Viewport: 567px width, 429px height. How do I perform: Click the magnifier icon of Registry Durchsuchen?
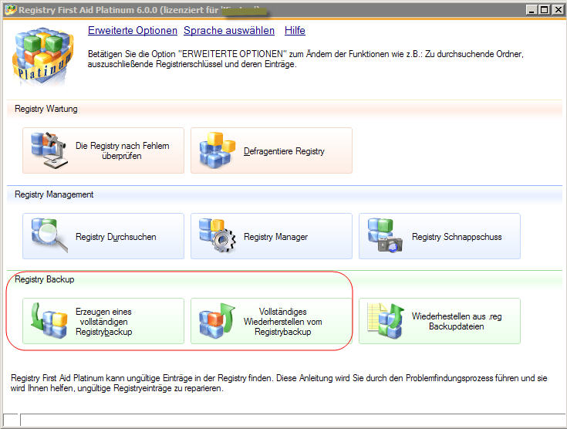[49, 235]
